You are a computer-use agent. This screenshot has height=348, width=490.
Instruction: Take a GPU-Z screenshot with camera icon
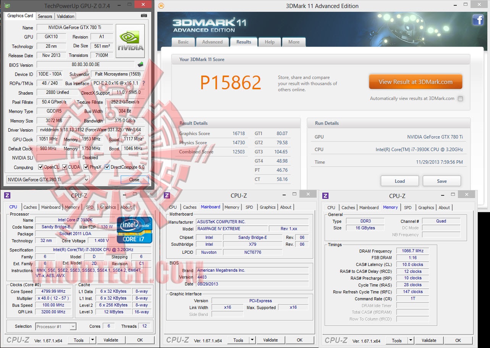click(144, 16)
